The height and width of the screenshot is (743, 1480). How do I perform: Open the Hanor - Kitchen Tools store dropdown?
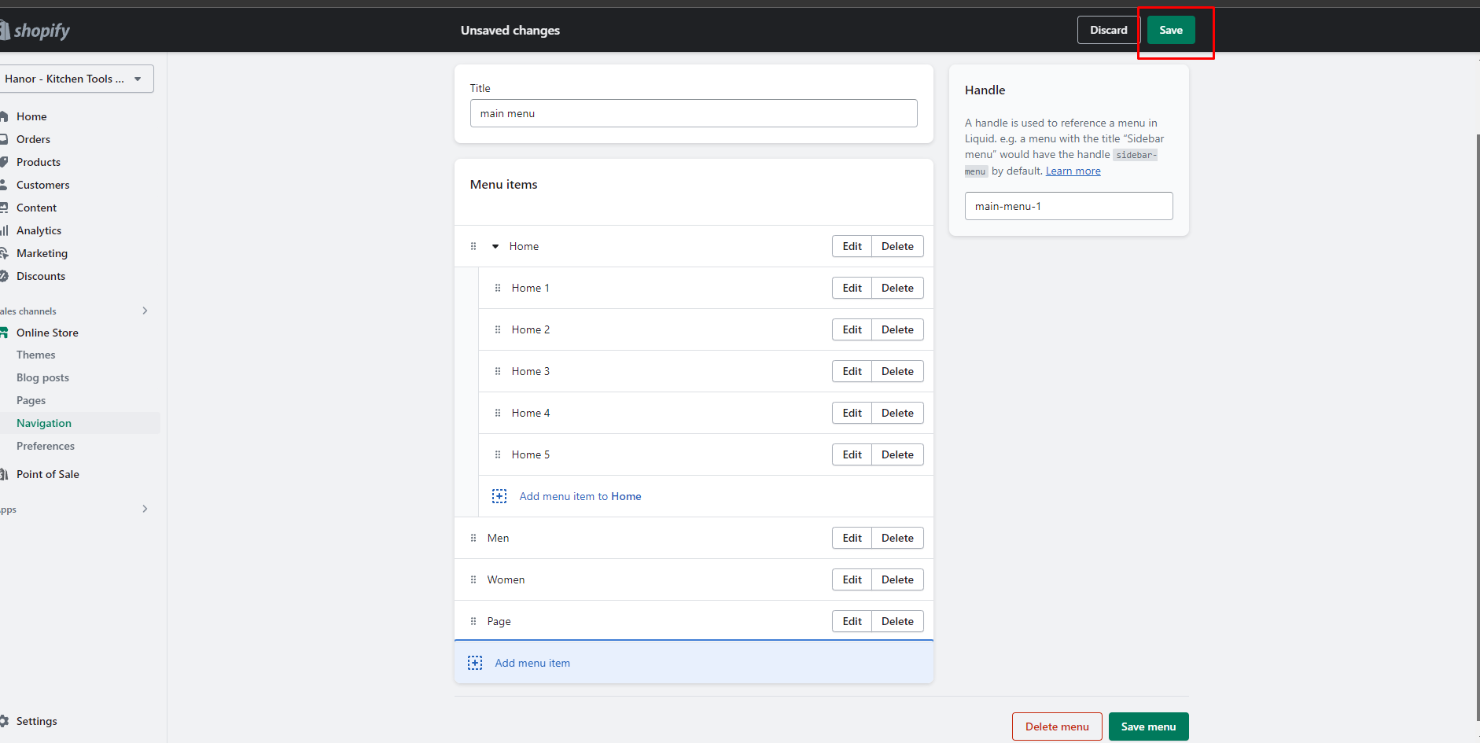pos(76,79)
